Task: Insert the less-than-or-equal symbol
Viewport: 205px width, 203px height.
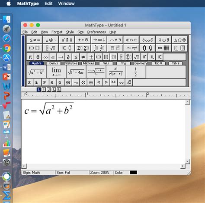Action: 76,57
